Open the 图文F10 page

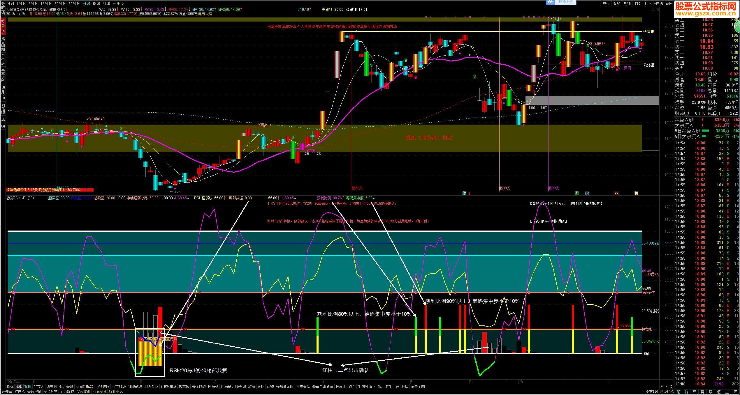652,392
